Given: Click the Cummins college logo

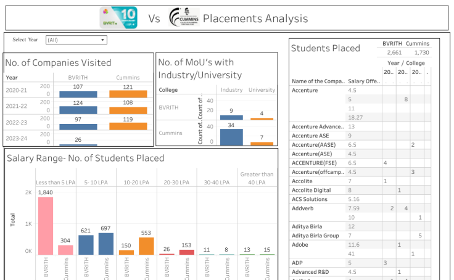Looking at the screenshot, I should 184,18.
